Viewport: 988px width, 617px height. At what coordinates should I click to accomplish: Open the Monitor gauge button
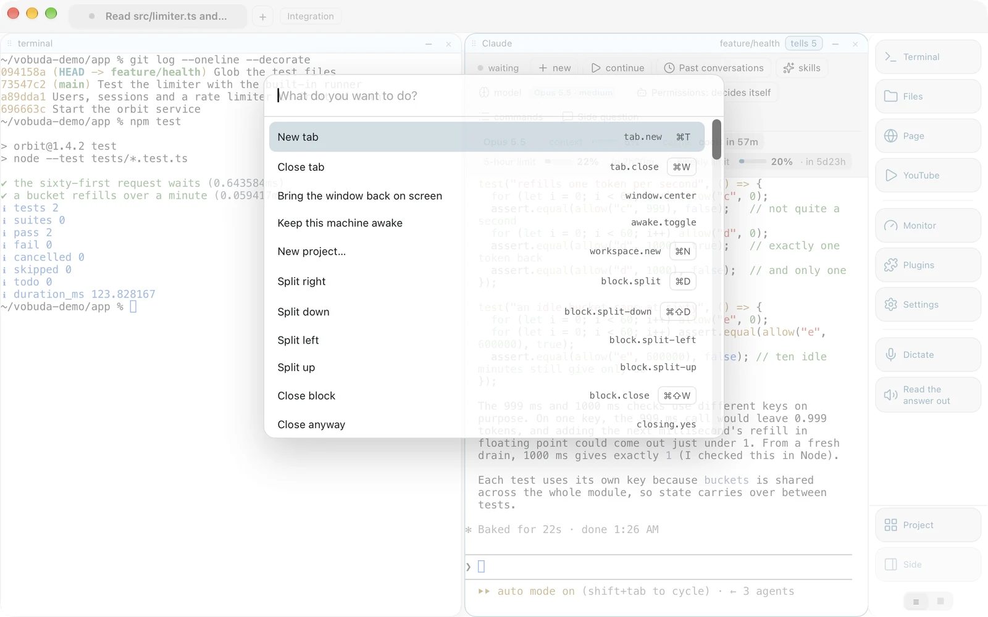[x=927, y=225]
